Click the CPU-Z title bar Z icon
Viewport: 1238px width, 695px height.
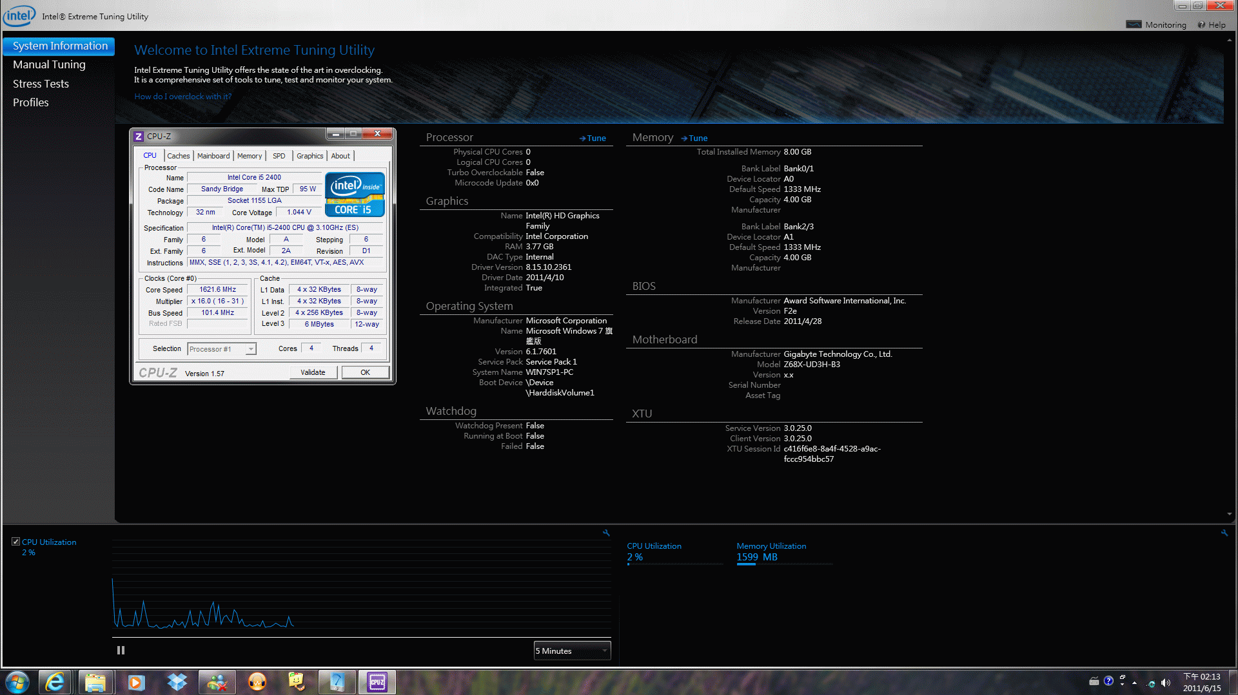pyautogui.click(x=139, y=136)
